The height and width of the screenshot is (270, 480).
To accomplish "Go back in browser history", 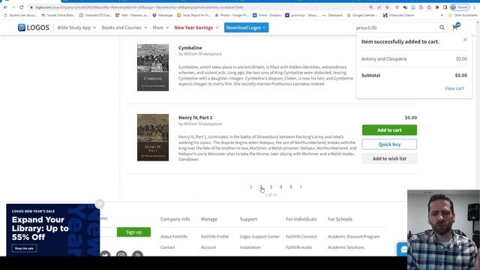I will click(x=5, y=7).
